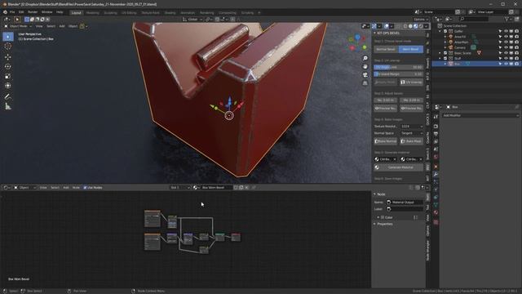Click the Generate Material button
This screenshot has height=294, width=522.
coord(399,167)
